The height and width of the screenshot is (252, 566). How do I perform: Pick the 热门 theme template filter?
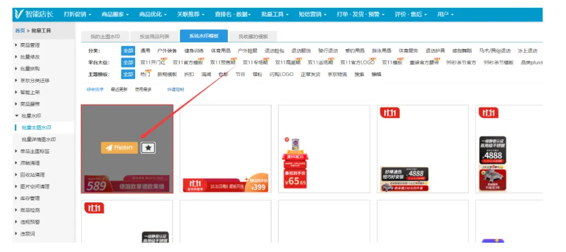[145, 75]
